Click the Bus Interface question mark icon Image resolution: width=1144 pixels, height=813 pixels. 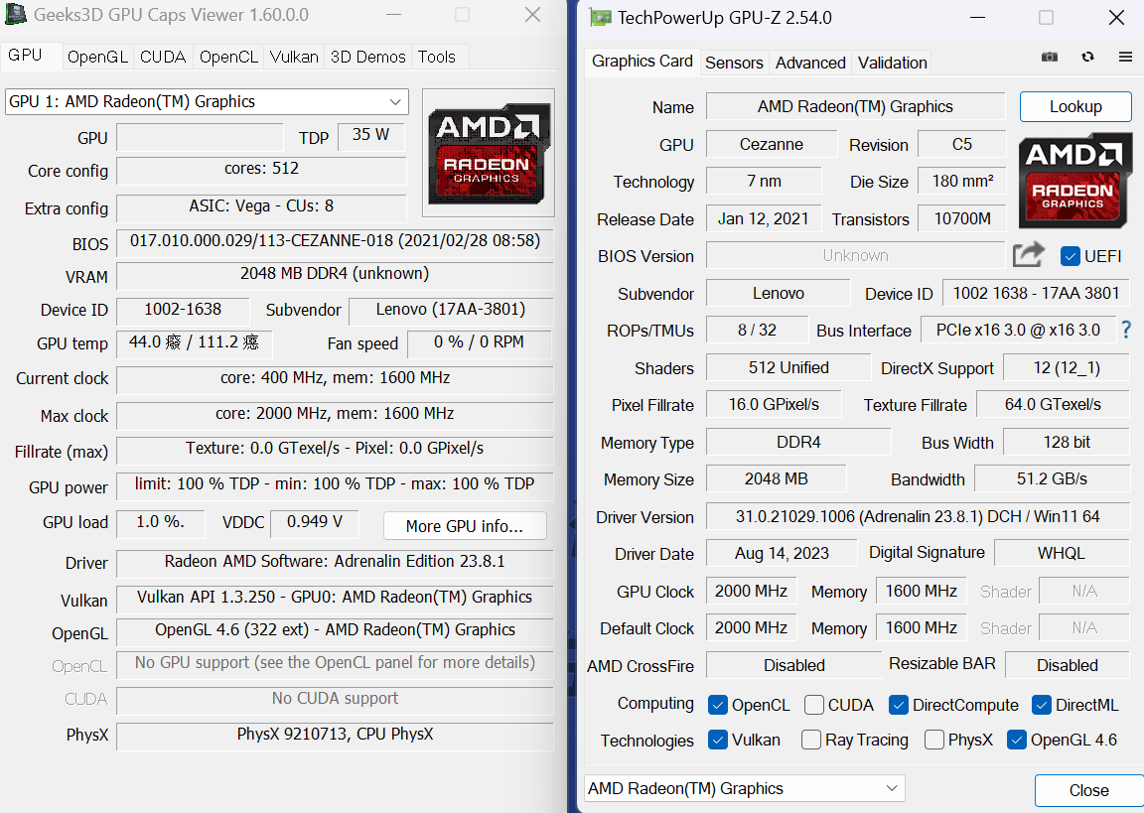click(1127, 331)
